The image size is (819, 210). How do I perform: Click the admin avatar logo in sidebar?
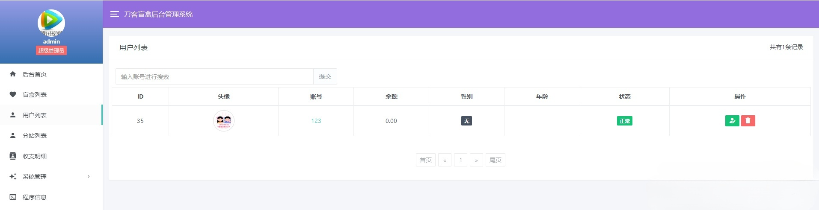51,23
